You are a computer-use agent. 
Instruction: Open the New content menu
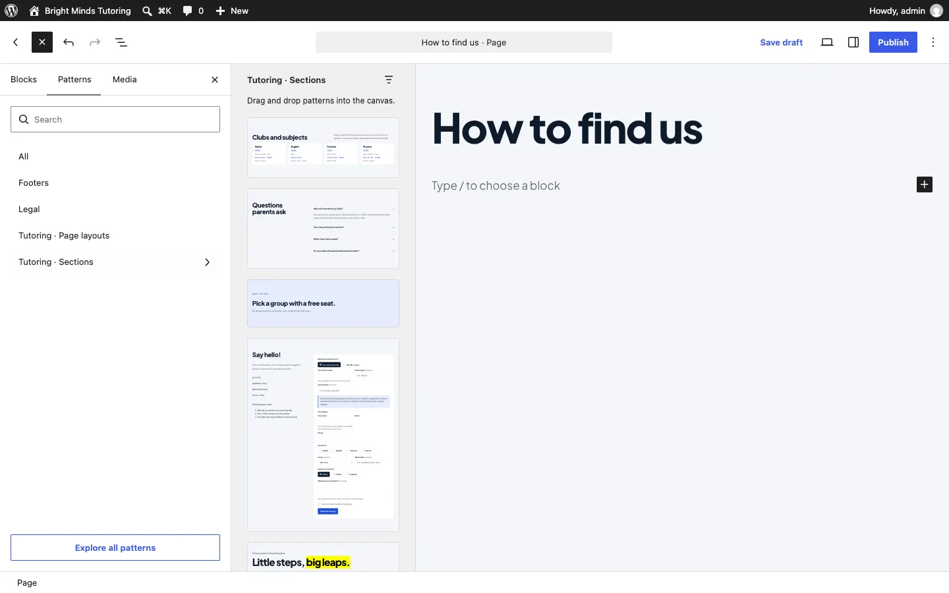tap(232, 11)
